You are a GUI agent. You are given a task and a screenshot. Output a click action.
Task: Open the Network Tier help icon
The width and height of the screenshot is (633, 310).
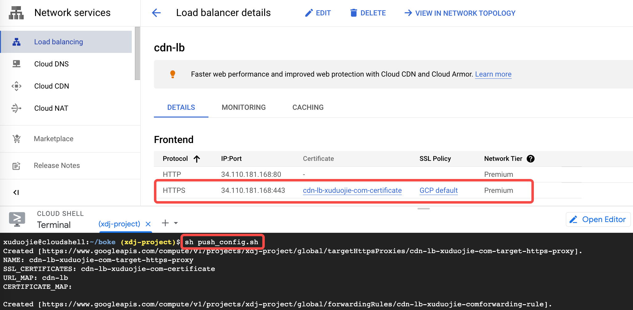tap(530, 159)
